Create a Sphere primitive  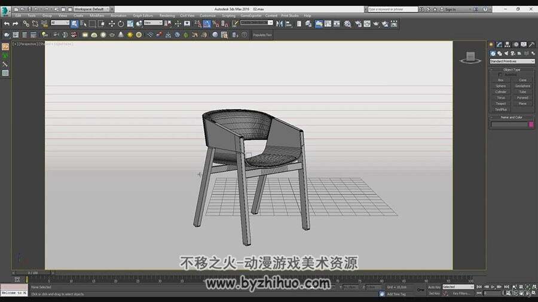pos(500,86)
